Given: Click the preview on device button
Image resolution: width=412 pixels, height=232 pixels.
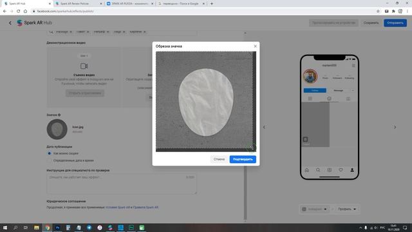Looking at the screenshot, I should click(x=333, y=23).
